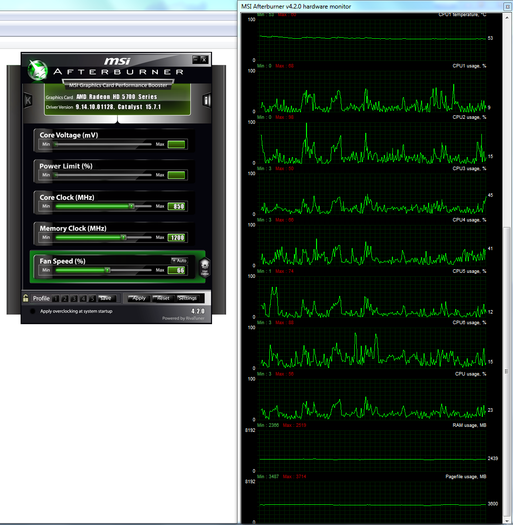Viewport: 513px width, 525px height.
Task: Click the Kombustor K icon
Action: (x=28, y=100)
